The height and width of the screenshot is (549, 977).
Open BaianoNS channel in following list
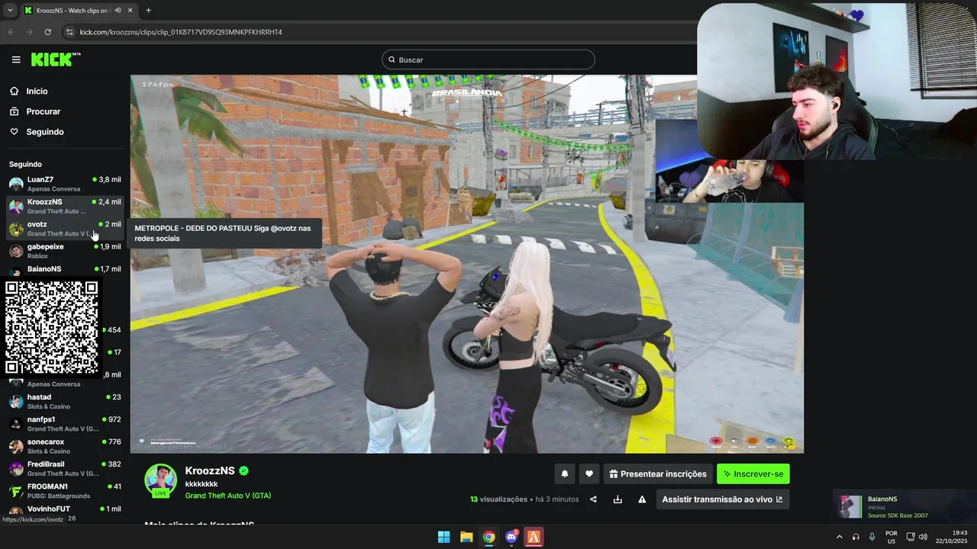(x=65, y=269)
